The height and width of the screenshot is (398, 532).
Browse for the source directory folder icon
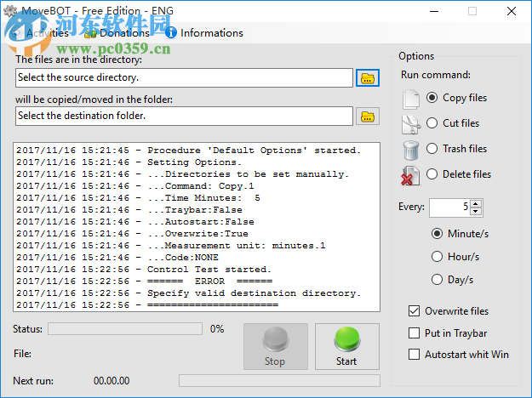point(368,78)
